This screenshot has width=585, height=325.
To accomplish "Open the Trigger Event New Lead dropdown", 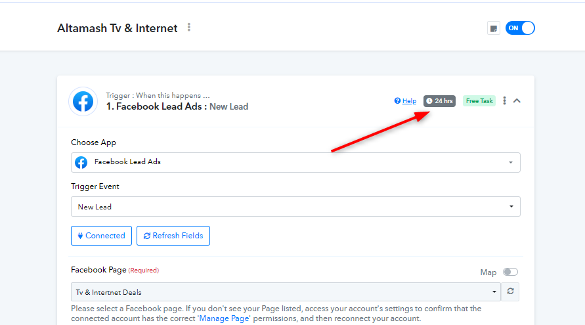I will pos(295,206).
